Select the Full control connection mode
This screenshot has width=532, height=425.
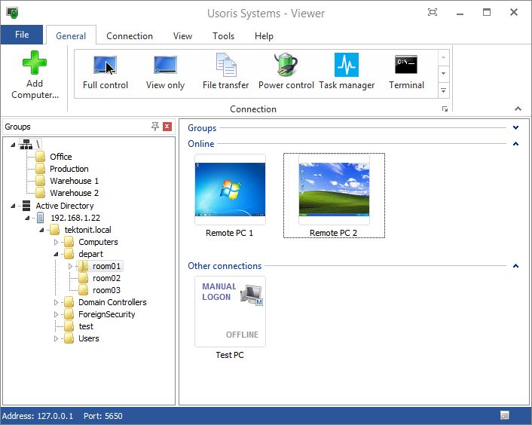coord(105,73)
